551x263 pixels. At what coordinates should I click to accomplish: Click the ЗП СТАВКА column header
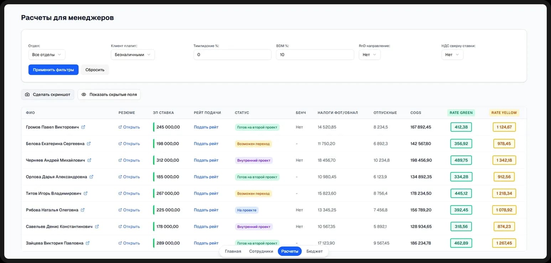point(163,113)
